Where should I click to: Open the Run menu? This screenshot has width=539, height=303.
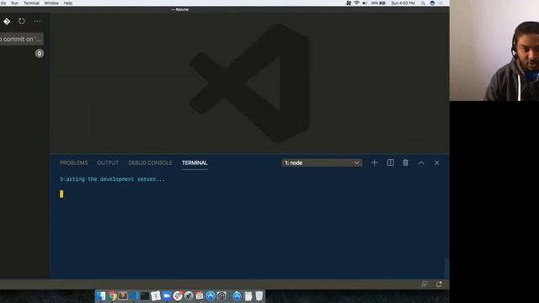pyautogui.click(x=14, y=3)
